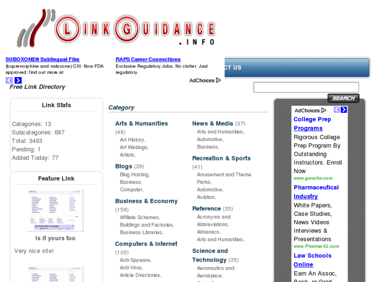The image size is (376, 282).
Task: Open the Arts & Humanities category
Action: 142,123
